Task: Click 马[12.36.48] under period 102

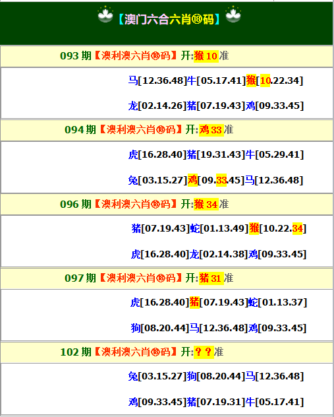Action: tap(275, 376)
